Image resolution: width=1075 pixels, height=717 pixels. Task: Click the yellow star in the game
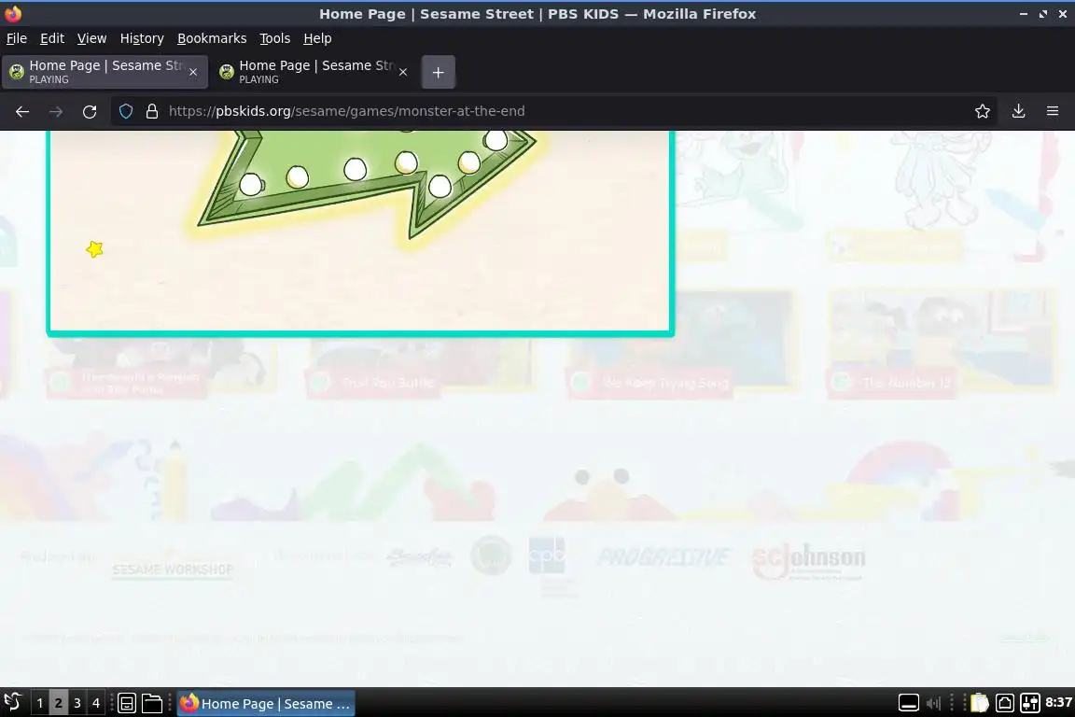94,249
